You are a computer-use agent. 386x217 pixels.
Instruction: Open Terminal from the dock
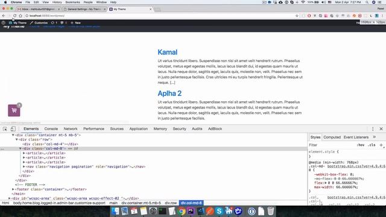point(162,211)
